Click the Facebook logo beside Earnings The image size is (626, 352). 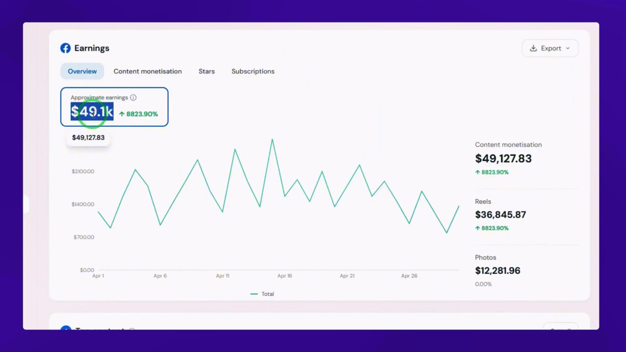pyautogui.click(x=65, y=48)
